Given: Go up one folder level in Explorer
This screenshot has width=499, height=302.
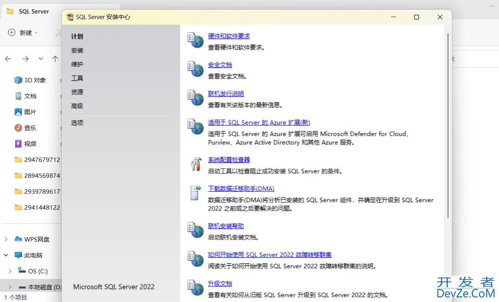Looking at the screenshot, I should [55, 58].
